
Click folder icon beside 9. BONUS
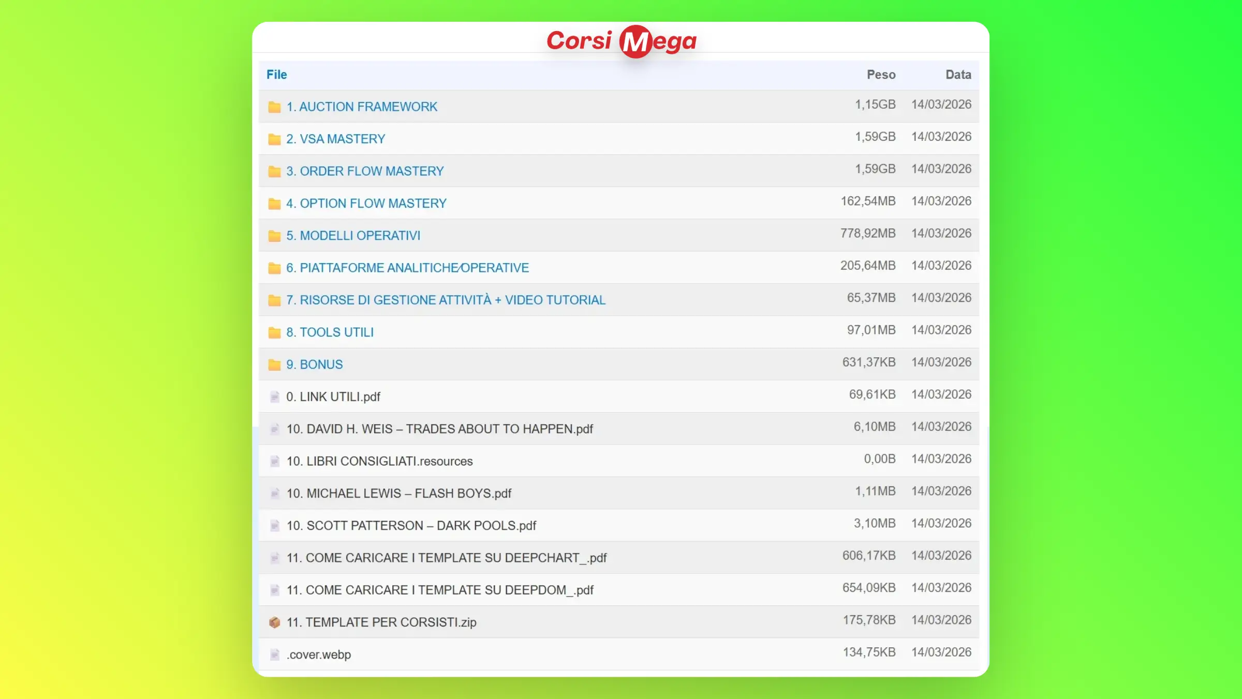pyautogui.click(x=274, y=365)
